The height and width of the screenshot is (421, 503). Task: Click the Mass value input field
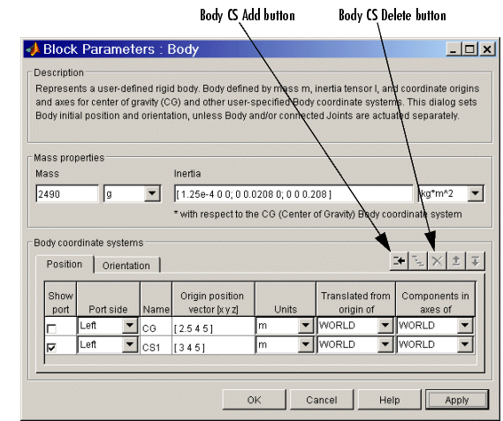pos(67,193)
